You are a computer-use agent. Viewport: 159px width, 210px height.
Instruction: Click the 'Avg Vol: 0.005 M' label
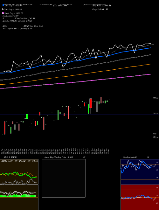point(101,6)
